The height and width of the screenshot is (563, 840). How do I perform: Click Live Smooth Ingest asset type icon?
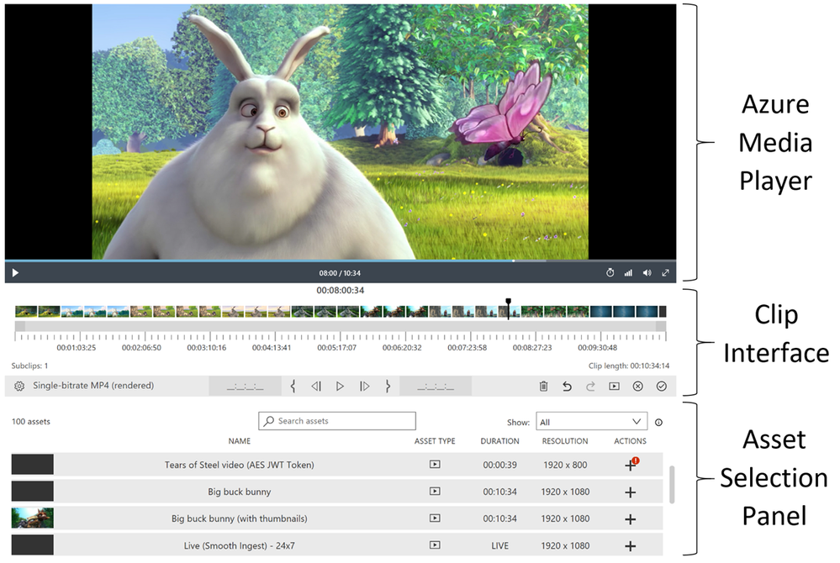click(435, 545)
